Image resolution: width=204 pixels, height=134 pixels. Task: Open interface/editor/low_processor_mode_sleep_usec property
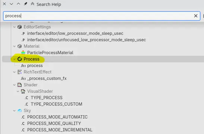coord(75,33)
